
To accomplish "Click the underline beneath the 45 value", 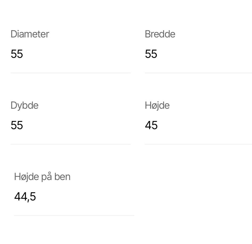I will (198, 144).
